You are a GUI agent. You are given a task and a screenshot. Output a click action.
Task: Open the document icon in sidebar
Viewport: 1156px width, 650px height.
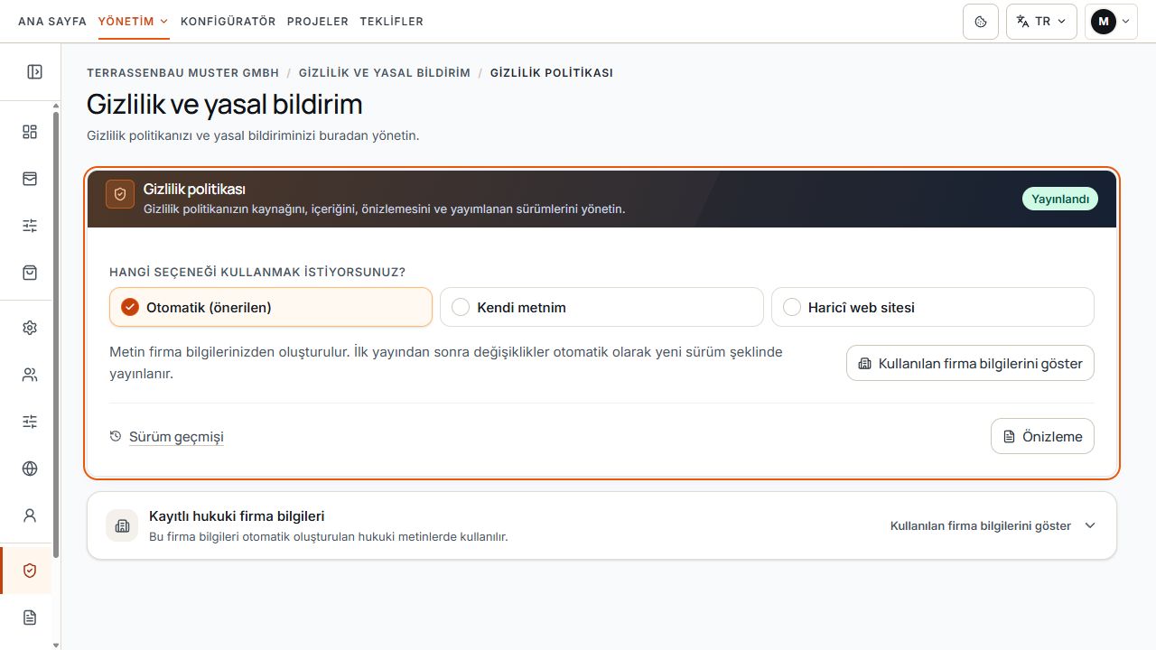click(x=30, y=617)
